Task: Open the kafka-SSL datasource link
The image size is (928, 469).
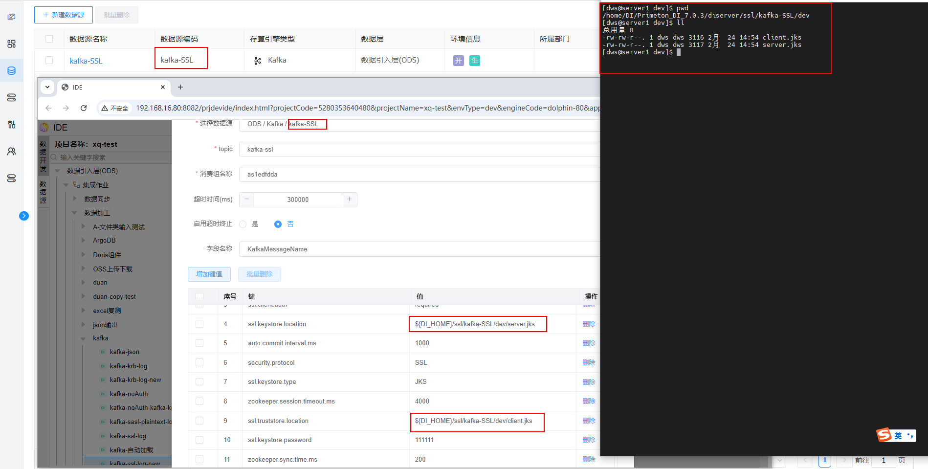Action: (x=86, y=61)
